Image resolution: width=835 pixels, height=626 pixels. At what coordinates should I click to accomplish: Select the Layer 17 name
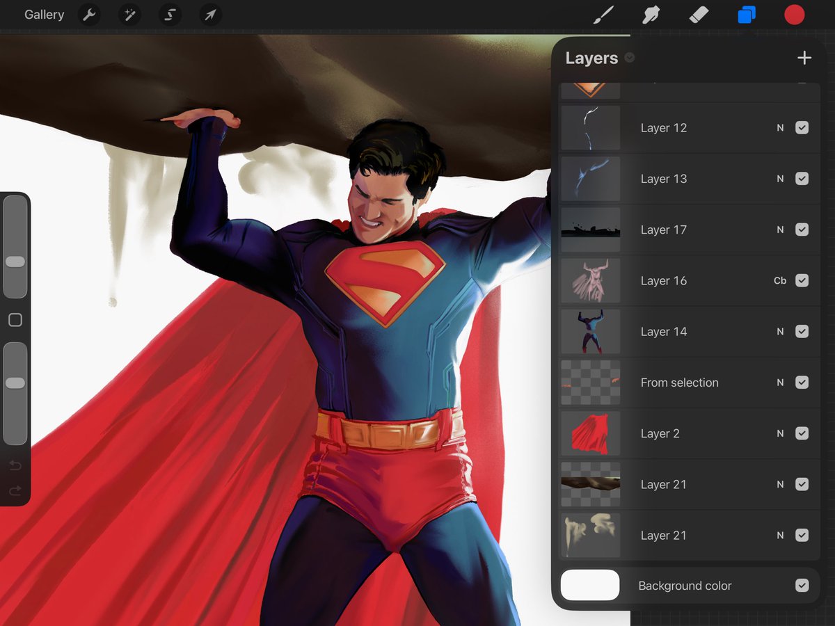click(664, 230)
